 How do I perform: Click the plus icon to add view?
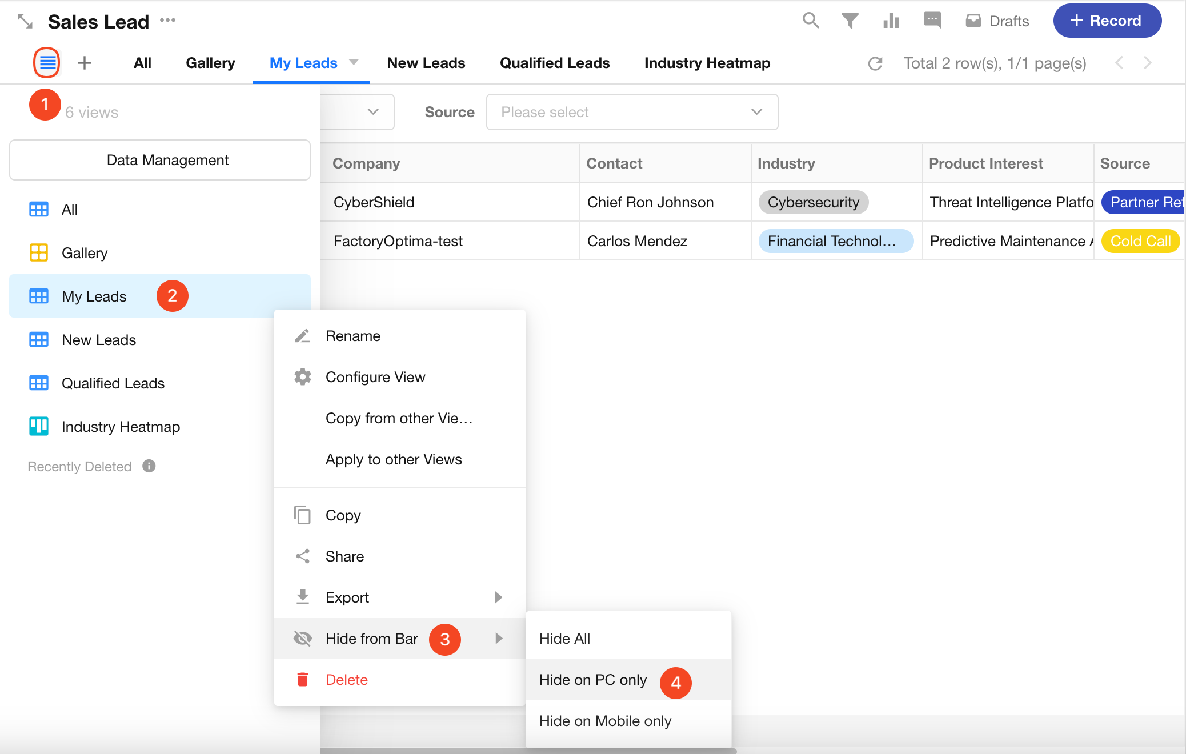(85, 63)
